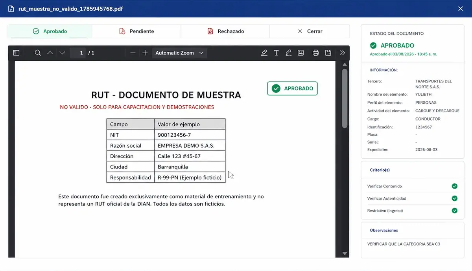Select the draw pen tool

[289, 53]
